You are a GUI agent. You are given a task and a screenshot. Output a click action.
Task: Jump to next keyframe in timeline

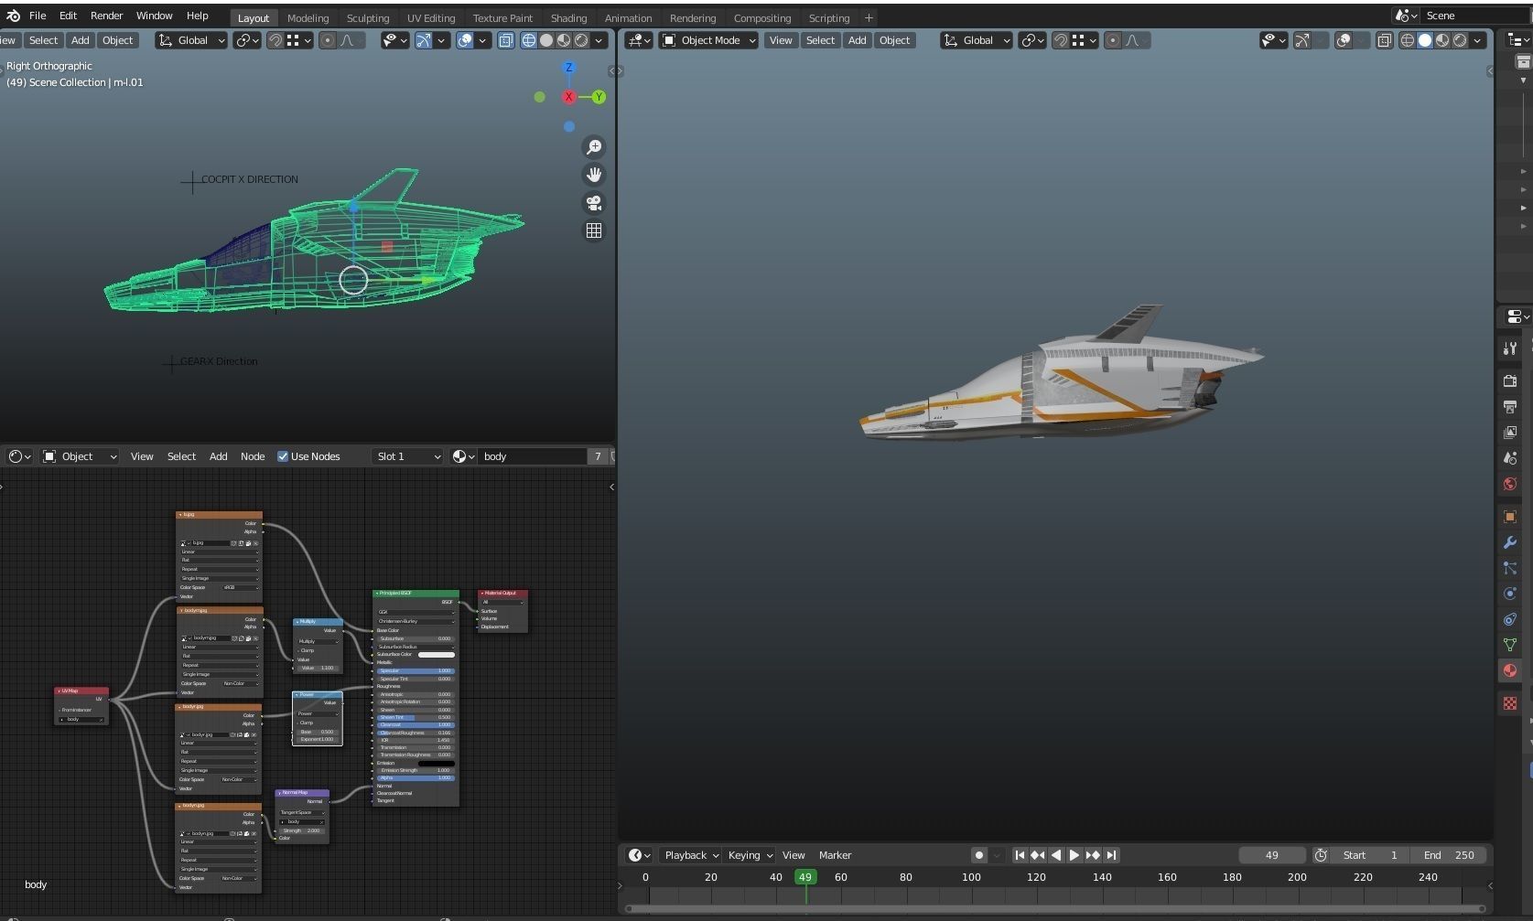(1093, 855)
